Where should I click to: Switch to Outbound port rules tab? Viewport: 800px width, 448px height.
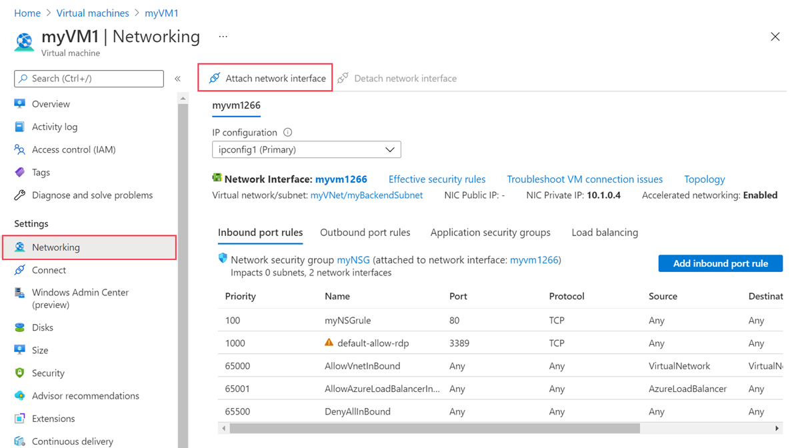pos(365,233)
